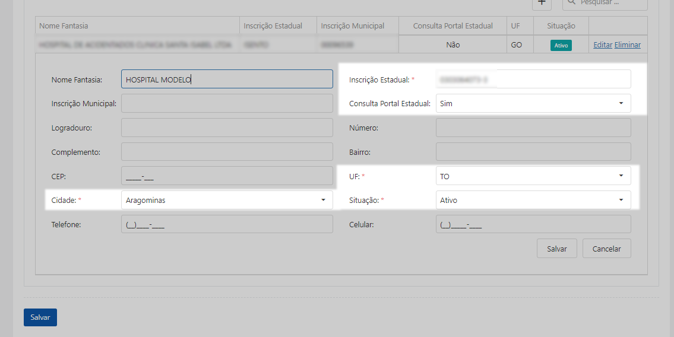Click the CEP input field
The height and width of the screenshot is (337, 674).
tap(227, 176)
